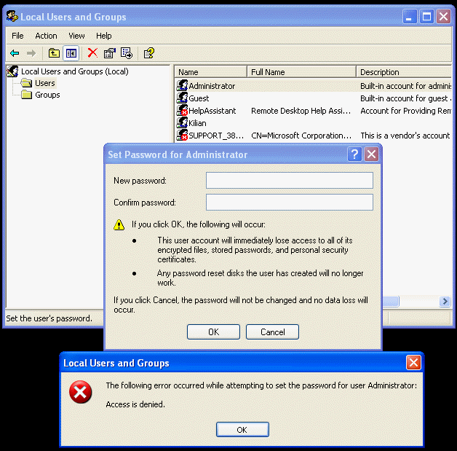Click the Confirm password input field
The height and width of the screenshot is (451, 457).
[289, 203]
